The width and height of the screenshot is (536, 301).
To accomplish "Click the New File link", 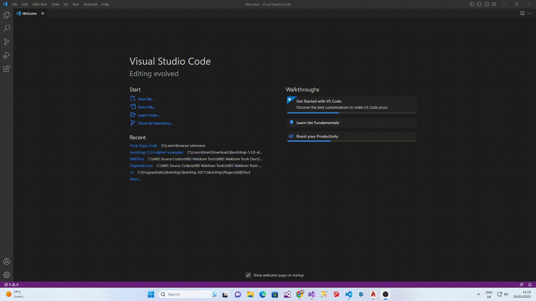I will (146, 99).
